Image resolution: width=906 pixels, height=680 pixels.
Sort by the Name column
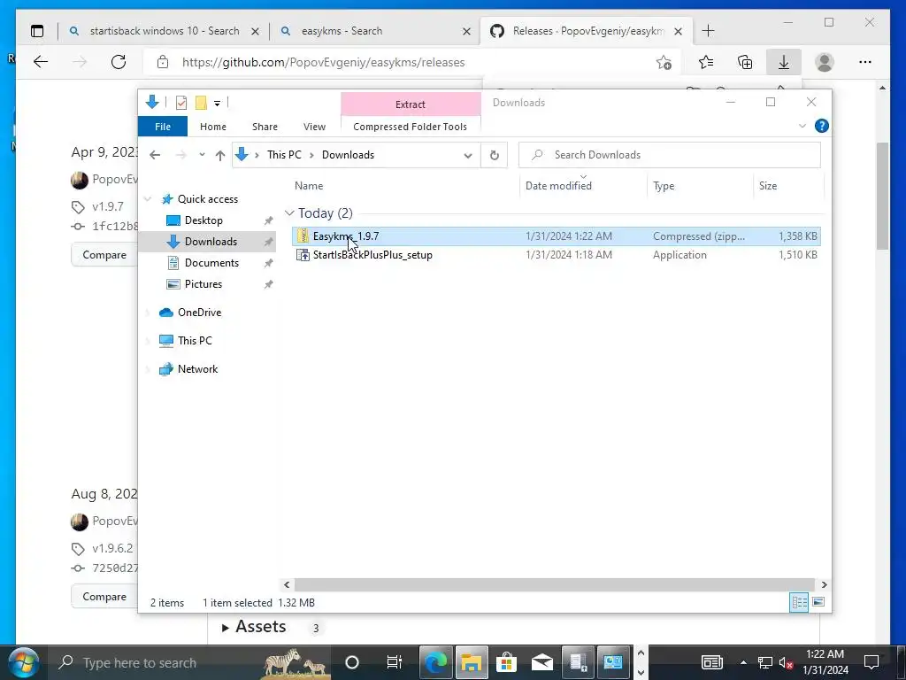[309, 186]
